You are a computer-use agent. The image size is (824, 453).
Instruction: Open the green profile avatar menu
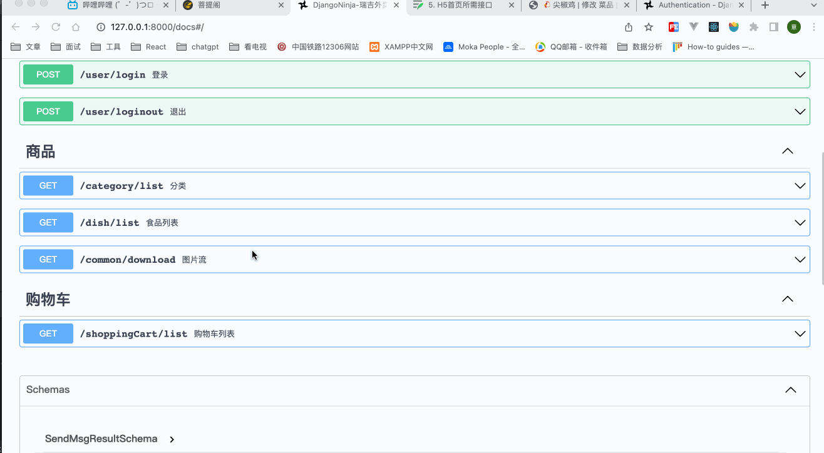794,27
